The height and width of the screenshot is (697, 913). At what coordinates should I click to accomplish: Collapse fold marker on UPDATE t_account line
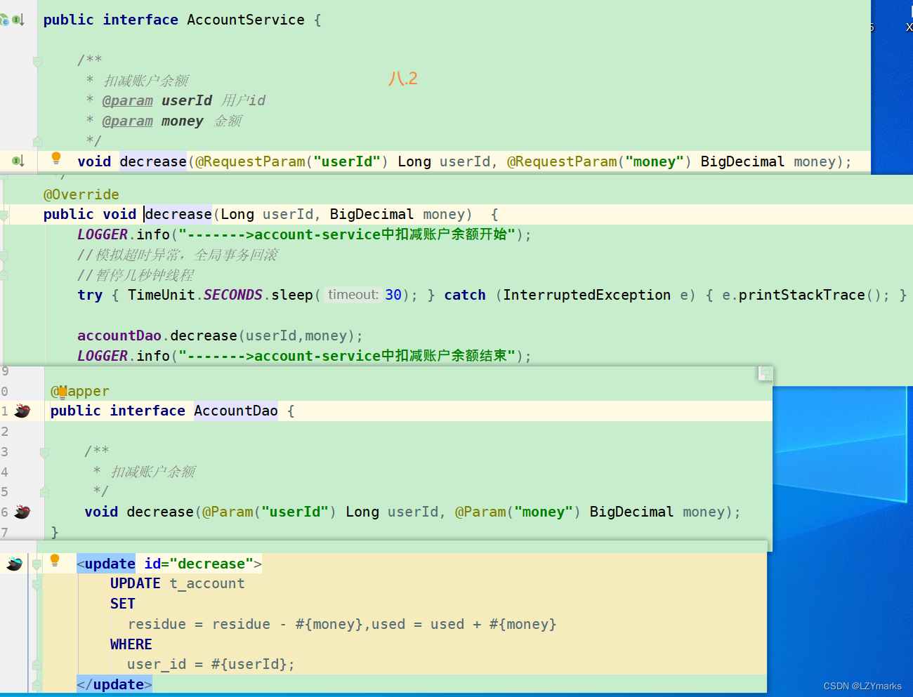37,584
